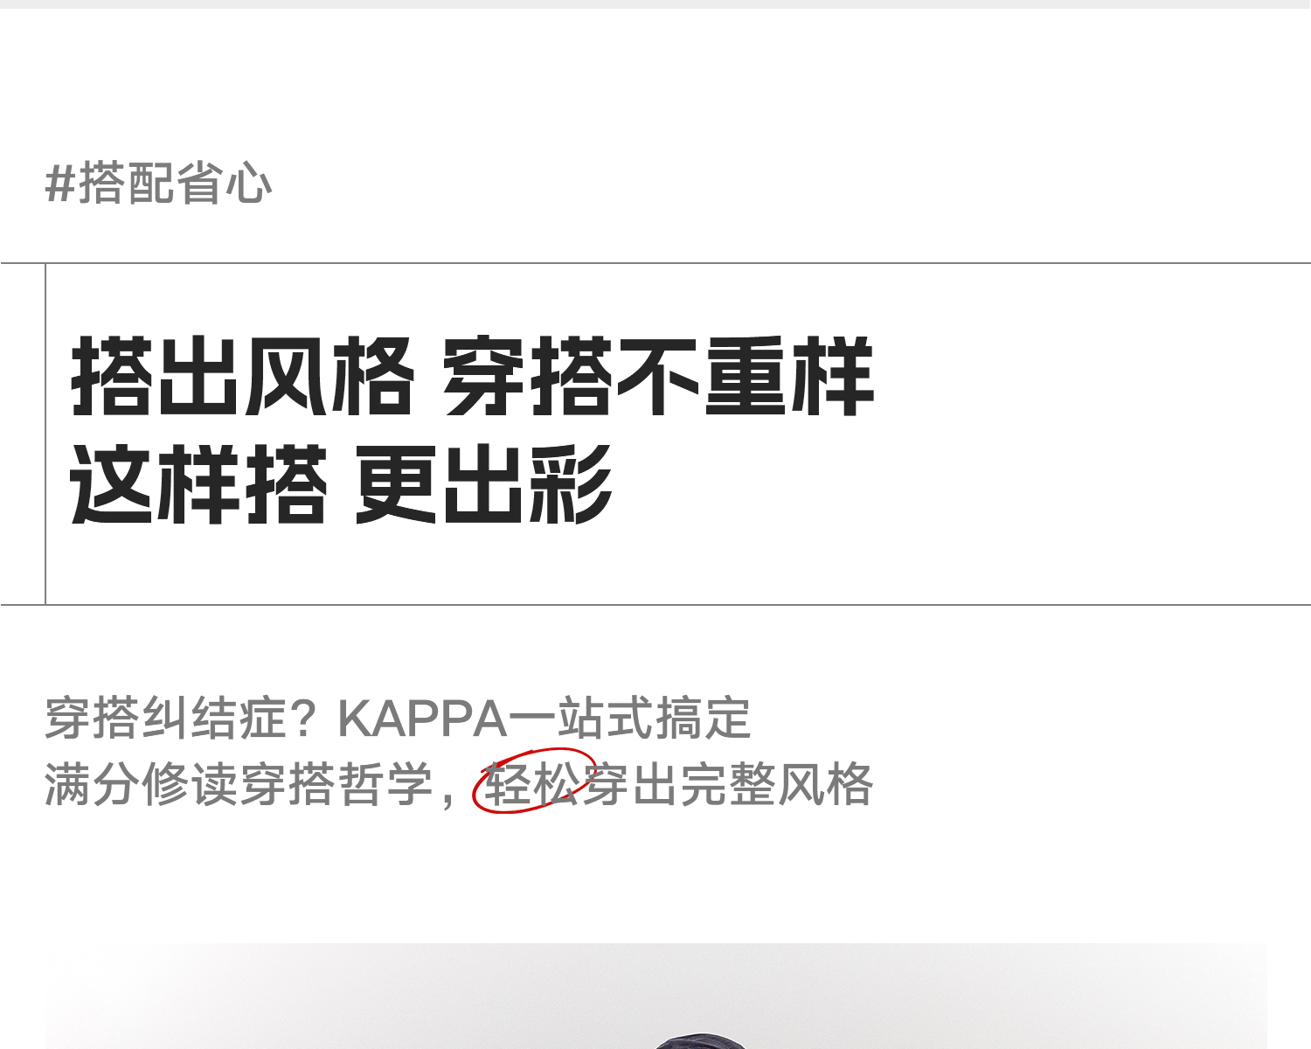The width and height of the screenshot is (1311, 1049).
Task: Click the horizontal line above the headline
Action: 655,262
